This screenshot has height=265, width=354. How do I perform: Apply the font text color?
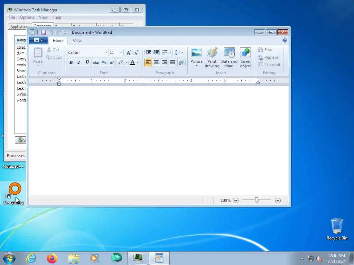(132, 62)
